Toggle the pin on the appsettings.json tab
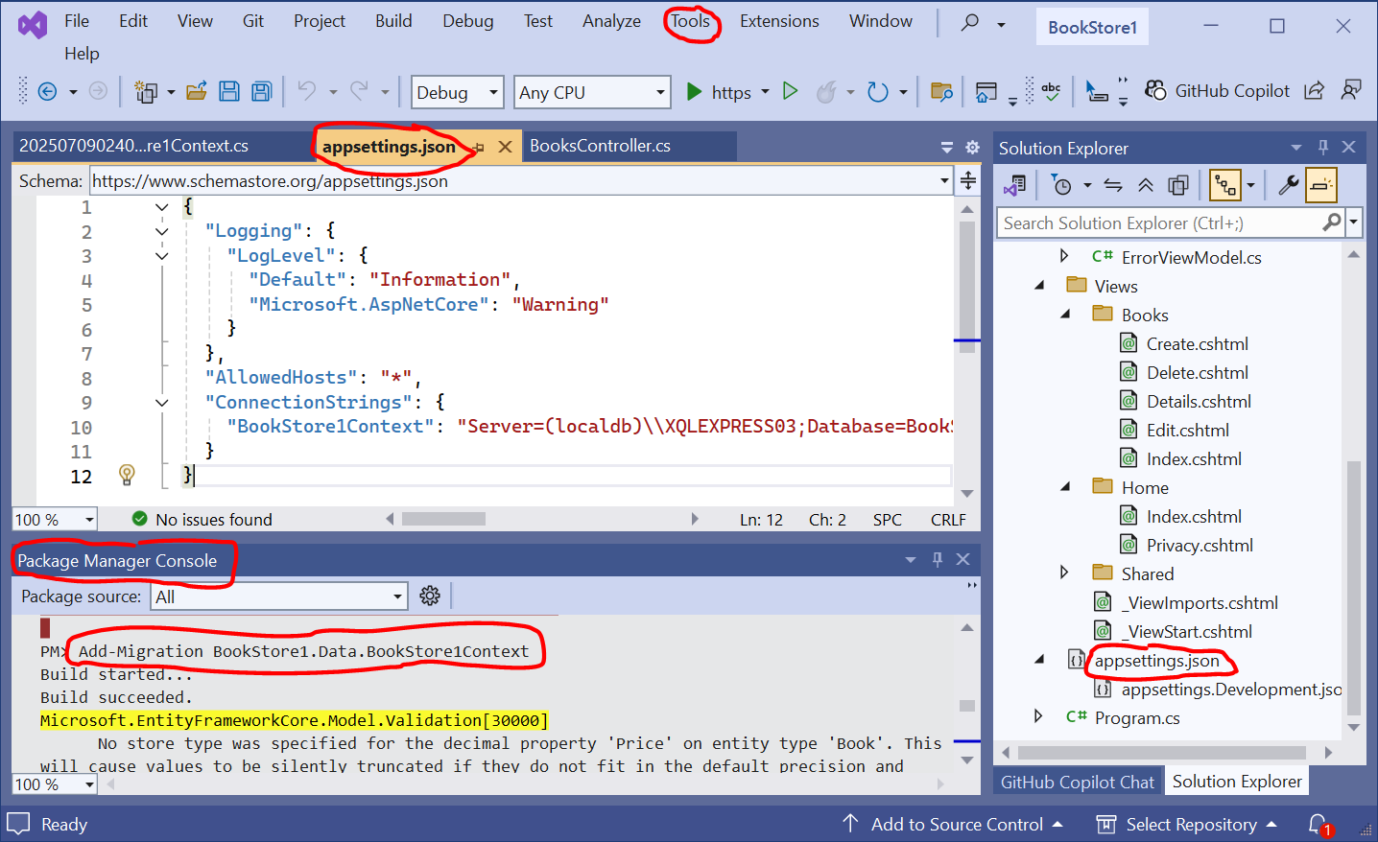 [x=479, y=148]
